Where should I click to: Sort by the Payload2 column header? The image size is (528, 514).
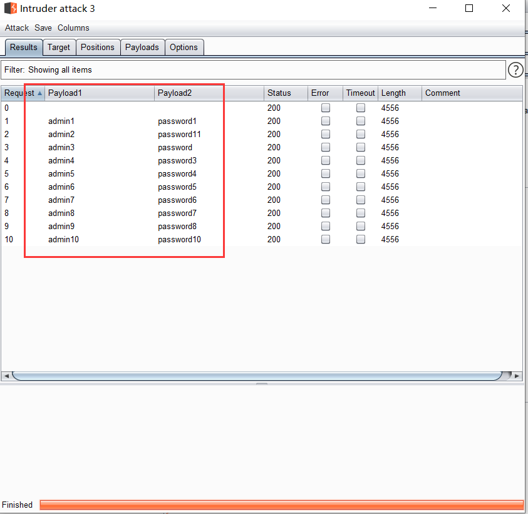(209, 93)
